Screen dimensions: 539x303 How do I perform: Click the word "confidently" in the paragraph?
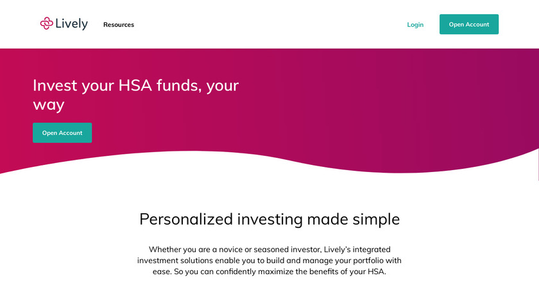227,272
